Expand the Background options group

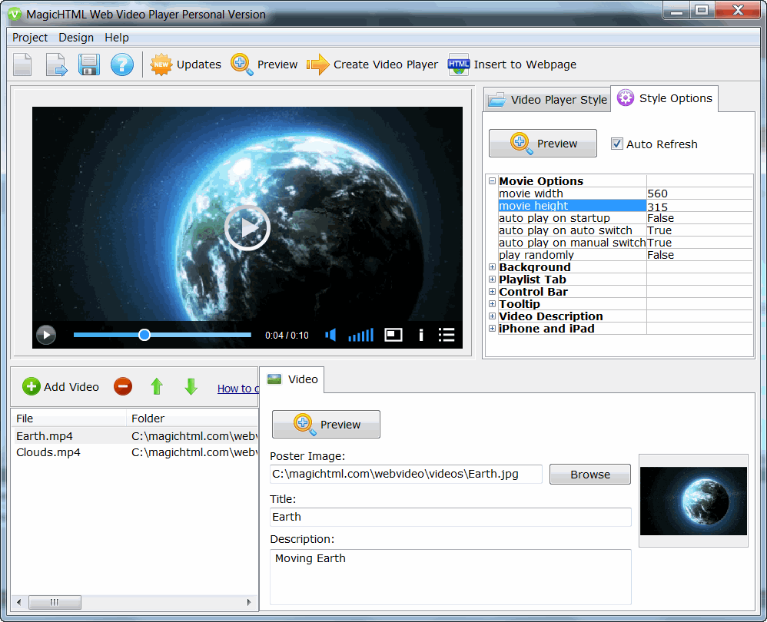tap(492, 266)
